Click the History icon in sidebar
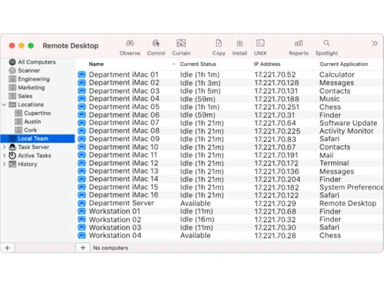The width and height of the screenshot is (384, 288). tap(12, 164)
